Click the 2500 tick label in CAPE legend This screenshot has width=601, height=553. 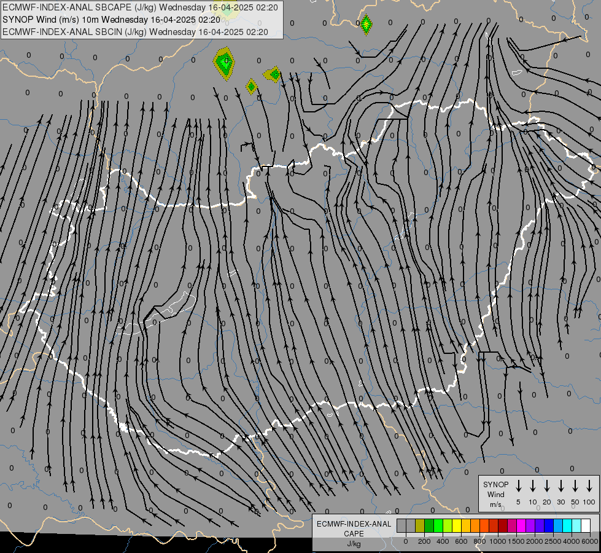coord(553,541)
